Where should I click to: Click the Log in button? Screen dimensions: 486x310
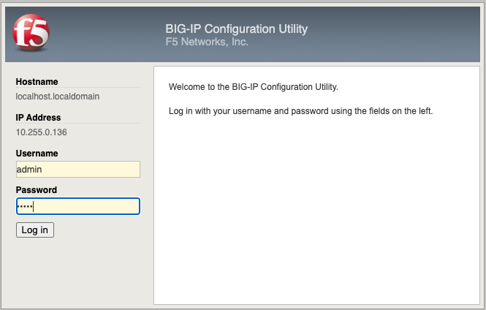(35, 230)
